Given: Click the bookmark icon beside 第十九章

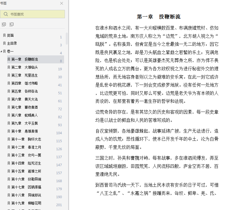Looking at the screenshot, I should (9, 203).
